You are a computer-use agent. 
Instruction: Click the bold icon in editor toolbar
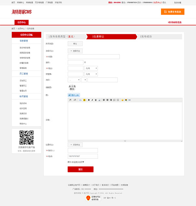89,100
